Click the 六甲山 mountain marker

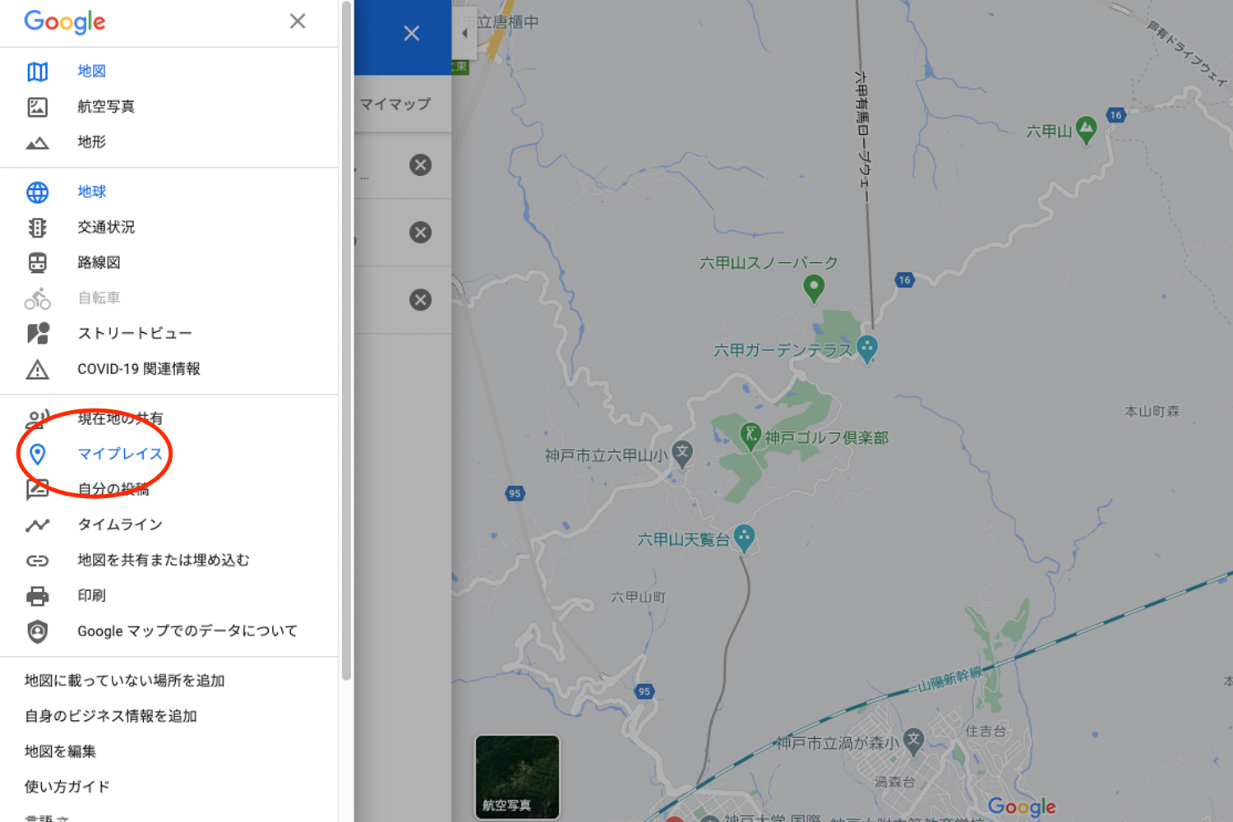click(1086, 129)
